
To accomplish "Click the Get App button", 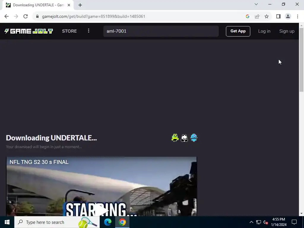I will click(x=238, y=31).
